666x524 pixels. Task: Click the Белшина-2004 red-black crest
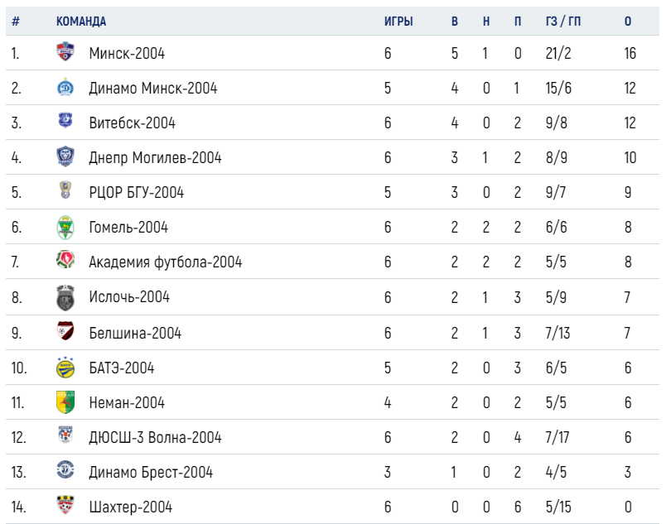pyautogui.click(x=65, y=331)
